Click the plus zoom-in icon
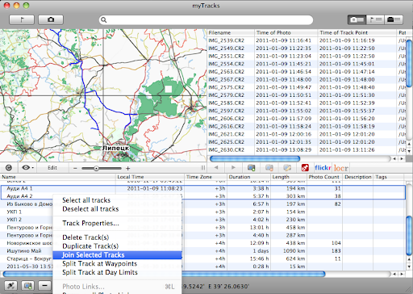This screenshot has width=413, height=294. tap(128, 169)
